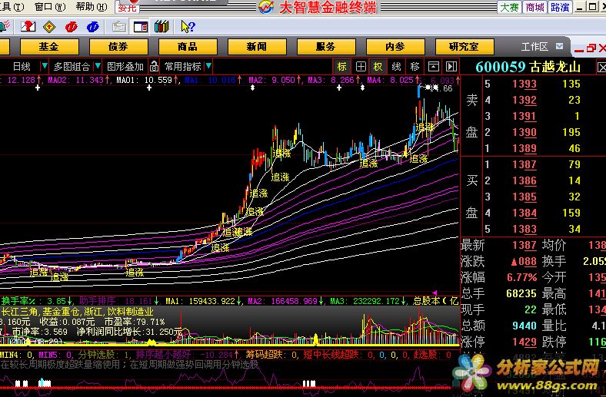Restore the inner workspace red windows icon
This screenshot has width=606, height=397.
[x=591, y=48]
